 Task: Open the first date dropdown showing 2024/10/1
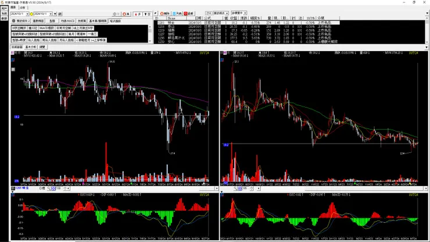tap(27, 14)
